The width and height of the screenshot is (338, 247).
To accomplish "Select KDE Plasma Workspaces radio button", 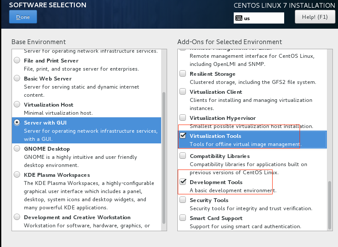I will (x=17, y=175).
